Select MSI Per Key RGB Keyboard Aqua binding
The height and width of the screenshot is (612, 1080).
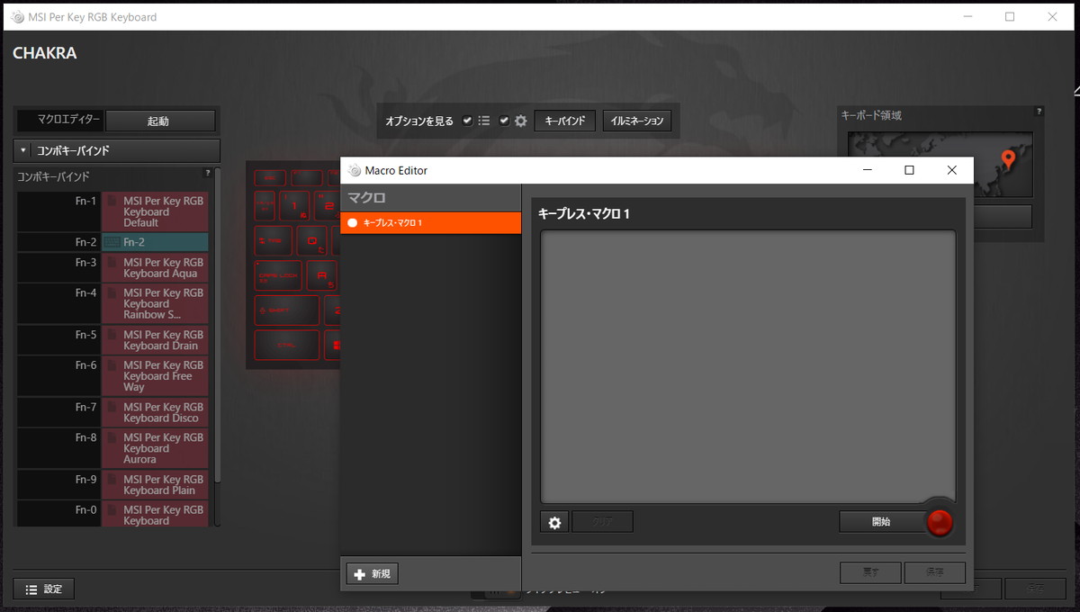[155, 267]
